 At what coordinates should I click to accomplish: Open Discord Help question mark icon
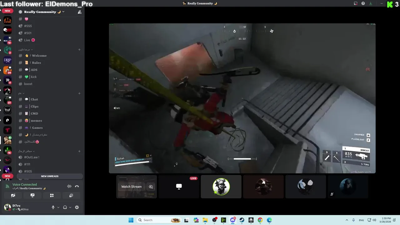click(x=363, y=3)
